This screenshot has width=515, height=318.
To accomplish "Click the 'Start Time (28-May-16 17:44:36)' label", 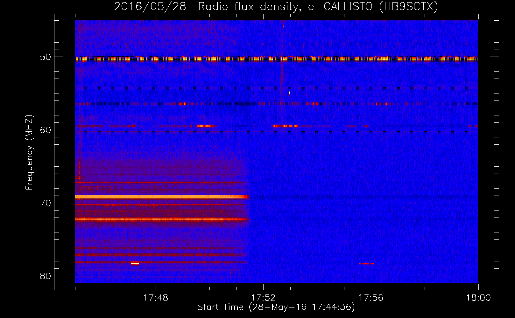I will pos(276,307).
